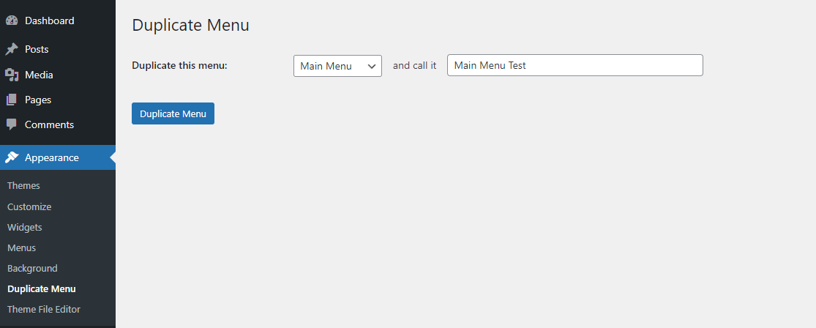The width and height of the screenshot is (816, 328).
Task: Open the Comments menu label
Action: click(x=49, y=124)
